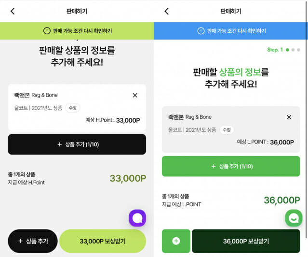Viewport: 308px width, 257px height.
Task: Tap the black 상품 추가 (1/10) button
Action: [77, 144]
